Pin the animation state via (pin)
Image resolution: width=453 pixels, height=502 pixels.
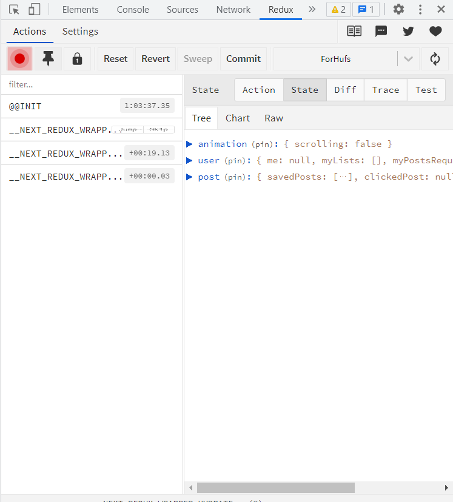(263, 144)
